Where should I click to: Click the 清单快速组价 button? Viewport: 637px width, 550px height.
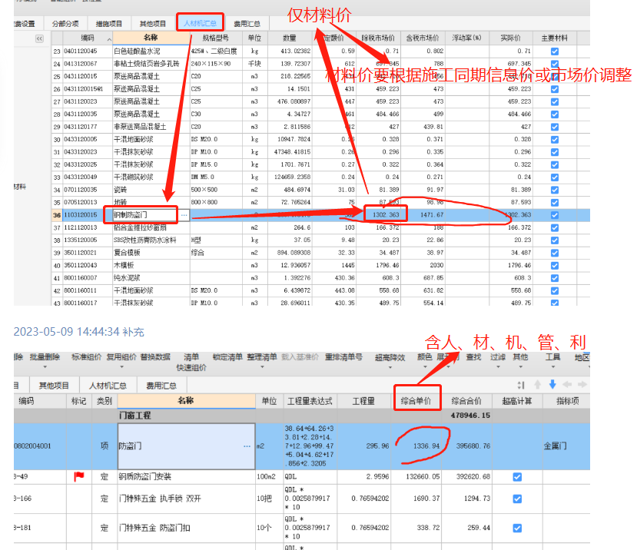coord(191,362)
